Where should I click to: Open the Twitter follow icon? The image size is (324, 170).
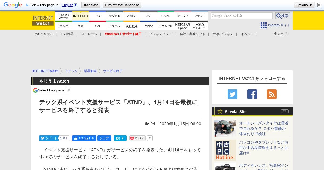tap(232, 94)
